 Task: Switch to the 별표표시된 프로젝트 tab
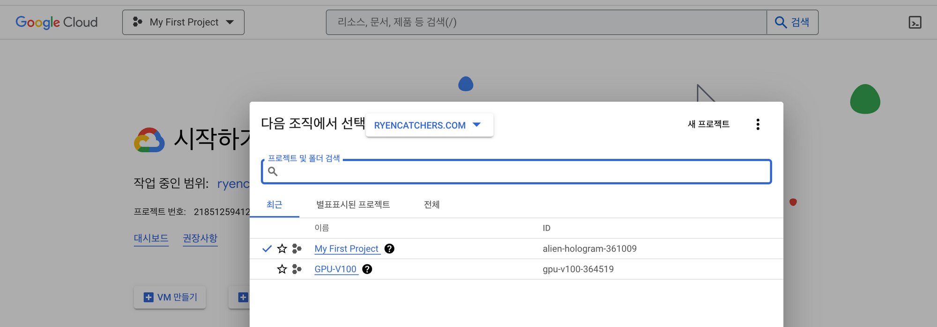(x=353, y=205)
